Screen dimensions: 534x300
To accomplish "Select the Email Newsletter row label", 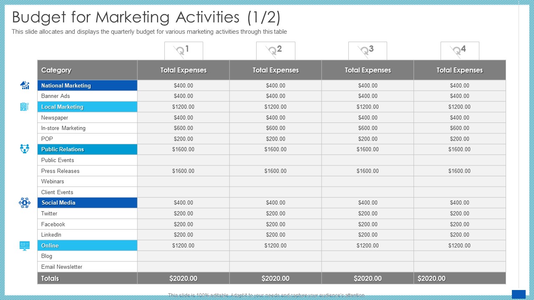I will pos(88,267).
